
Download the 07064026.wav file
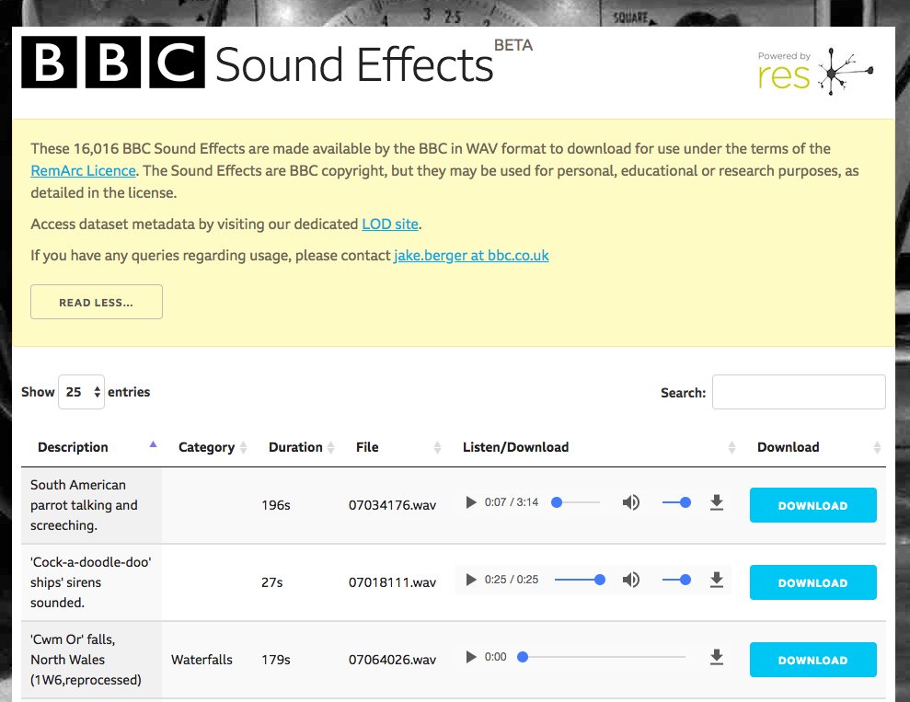click(x=813, y=660)
